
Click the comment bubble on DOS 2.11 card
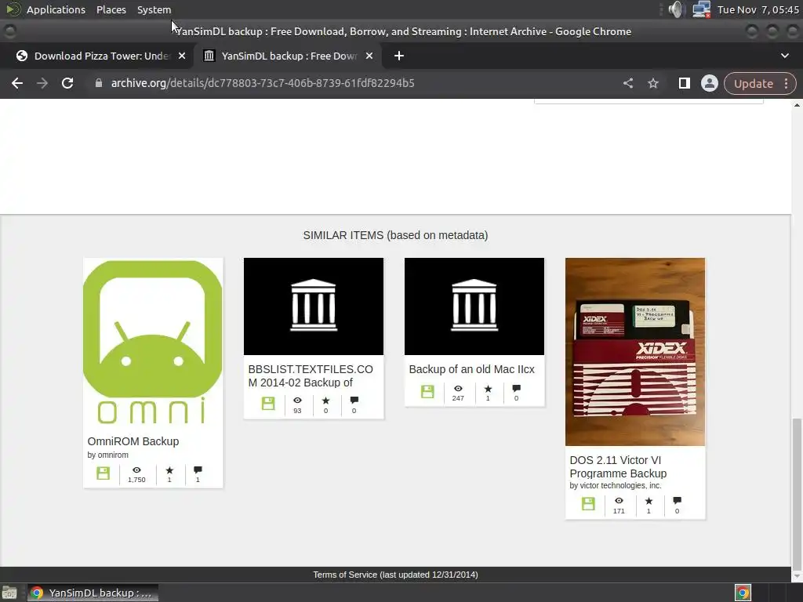coord(677,501)
